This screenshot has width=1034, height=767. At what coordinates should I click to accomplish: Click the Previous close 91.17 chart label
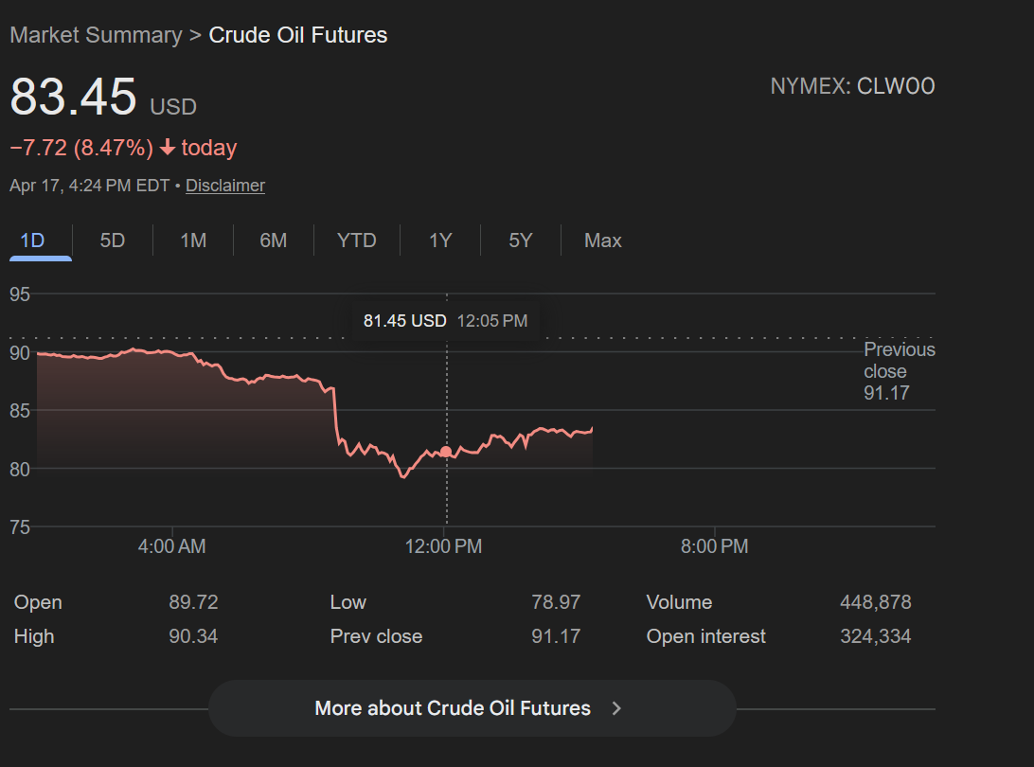tap(900, 371)
